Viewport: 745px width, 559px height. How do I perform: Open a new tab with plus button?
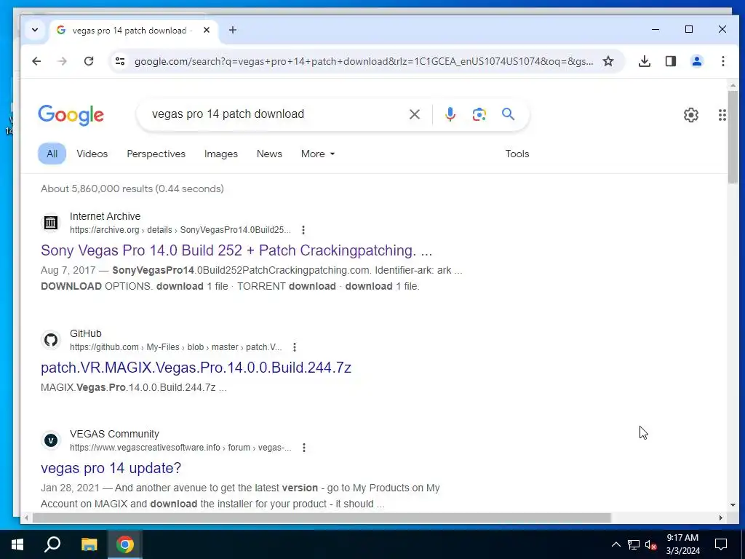[x=232, y=30]
